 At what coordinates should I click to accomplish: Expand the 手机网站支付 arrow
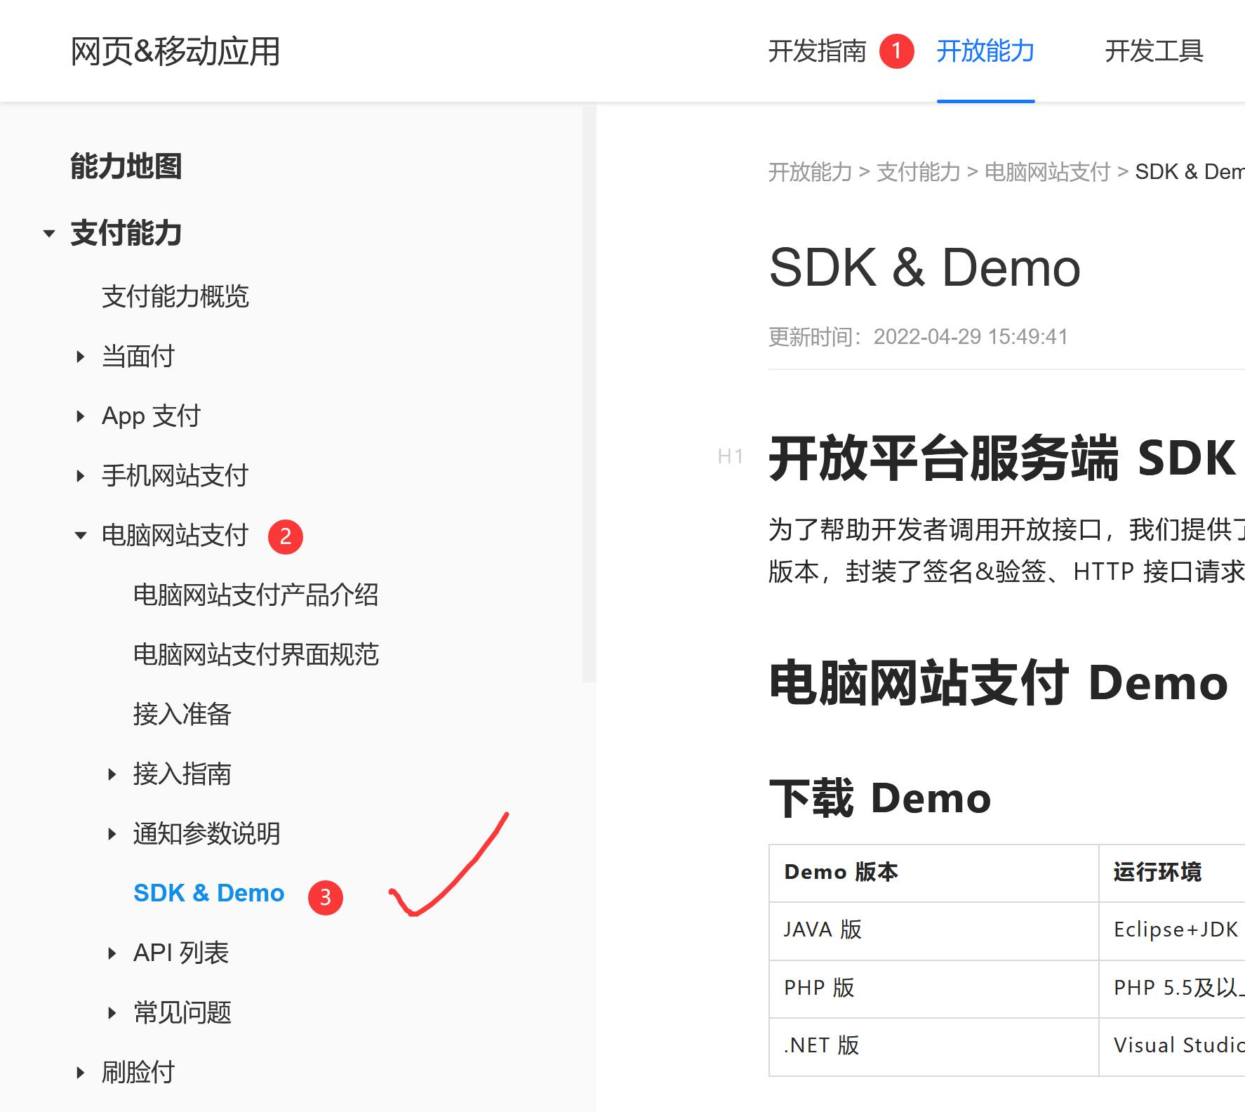(x=80, y=476)
